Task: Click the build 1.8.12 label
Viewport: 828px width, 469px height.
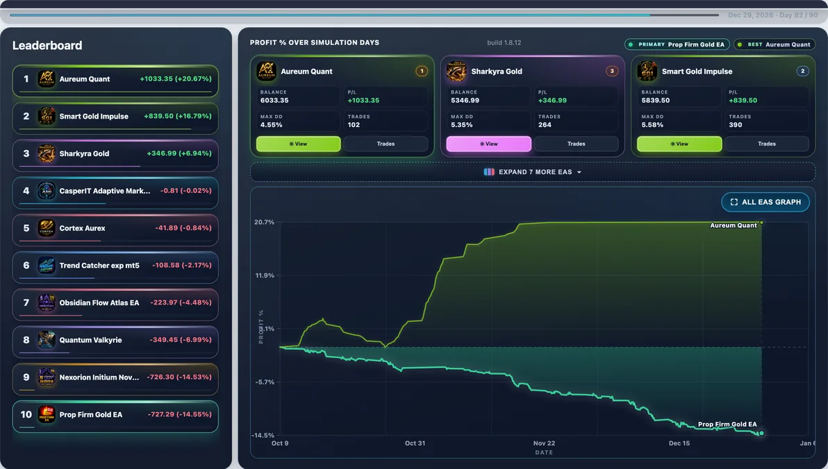Action: pos(504,43)
